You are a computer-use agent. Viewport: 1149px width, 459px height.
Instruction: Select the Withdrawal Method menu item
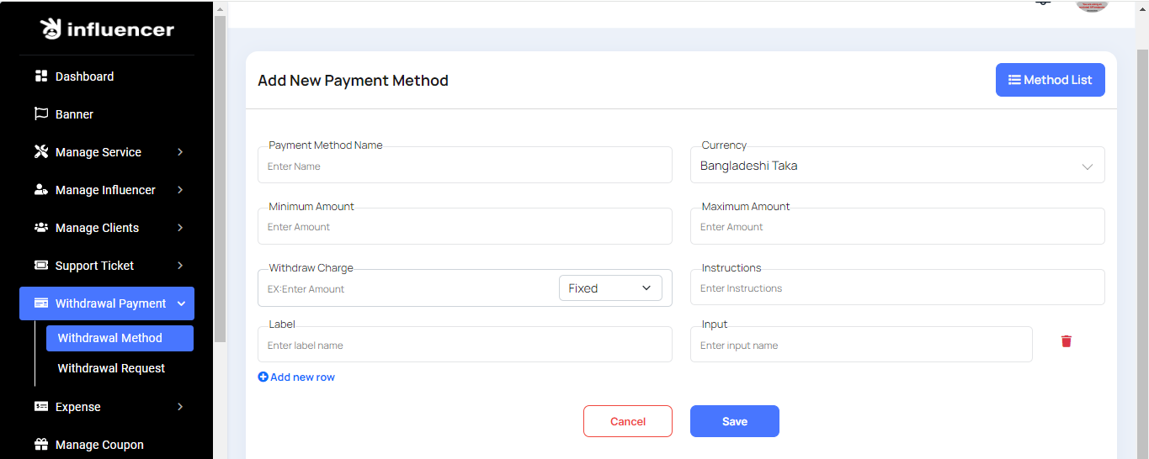coord(110,338)
